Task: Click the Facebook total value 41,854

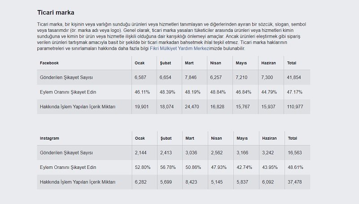Action: pyautogui.click(x=295, y=78)
